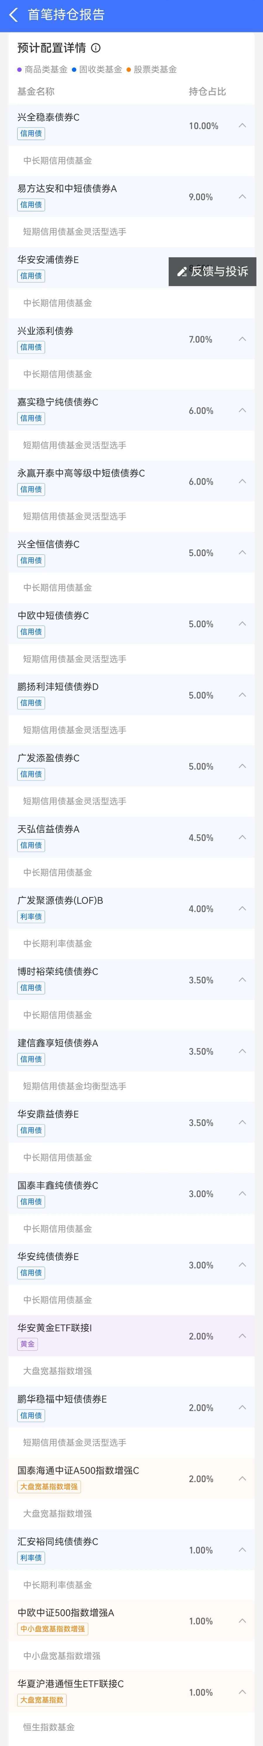Tap the back arrow icon
The height and width of the screenshot is (1746, 263).
coord(13,15)
